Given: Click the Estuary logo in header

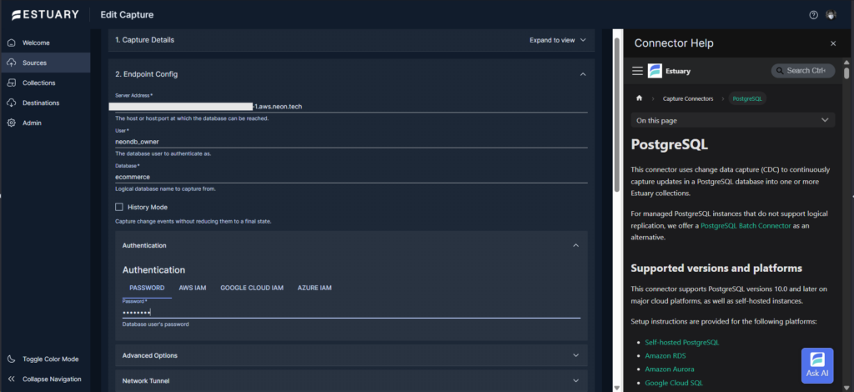Looking at the screenshot, I should (45, 15).
